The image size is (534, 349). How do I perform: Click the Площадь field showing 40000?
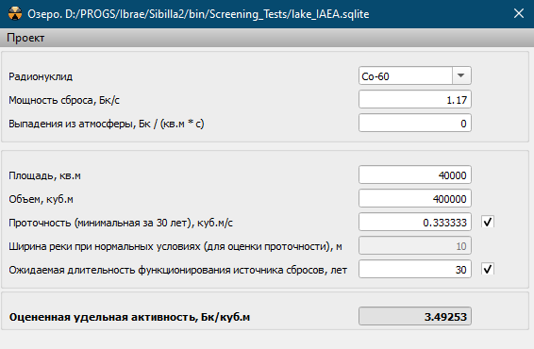point(415,175)
